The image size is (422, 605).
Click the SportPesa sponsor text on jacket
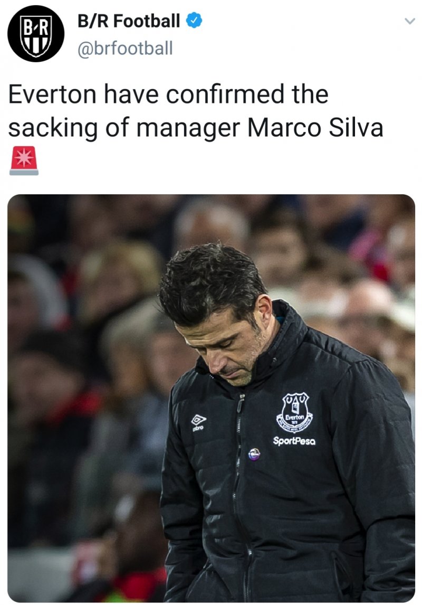tap(294, 440)
